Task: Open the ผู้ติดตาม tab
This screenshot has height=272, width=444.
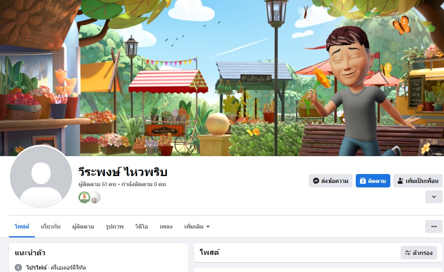Action: pos(83,227)
